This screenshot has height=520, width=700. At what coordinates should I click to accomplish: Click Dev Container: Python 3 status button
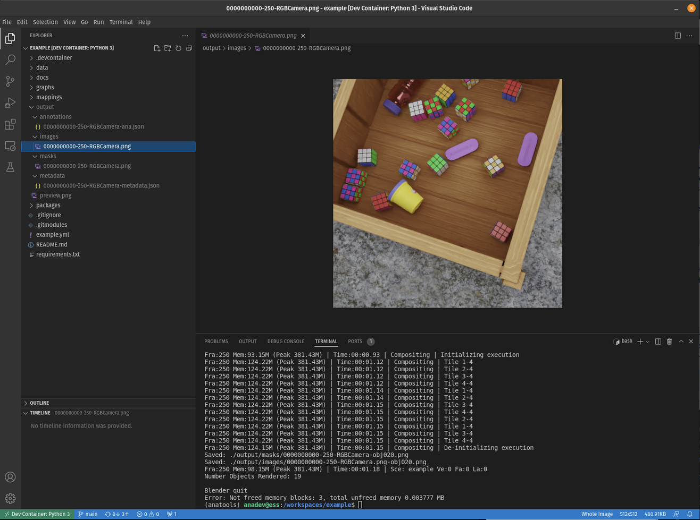coord(36,514)
